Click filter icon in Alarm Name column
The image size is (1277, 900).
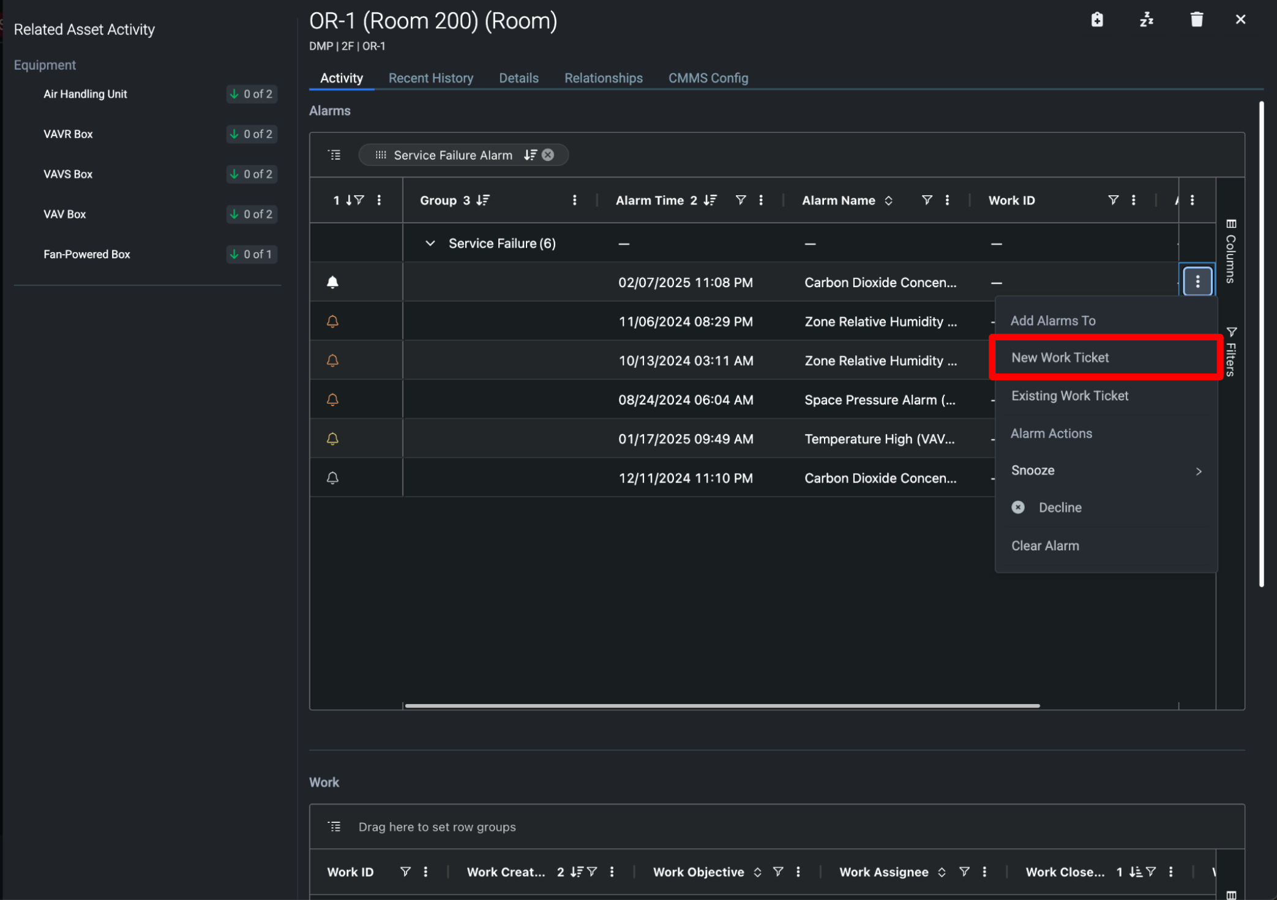coord(927,200)
